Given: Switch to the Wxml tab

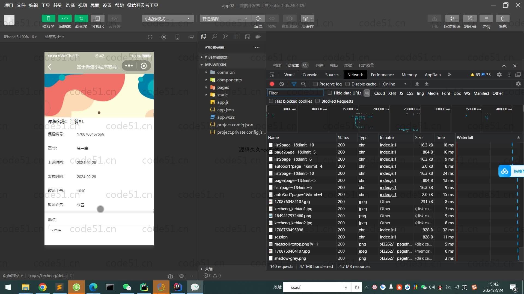Looking at the screenshot, I should 289,75.
